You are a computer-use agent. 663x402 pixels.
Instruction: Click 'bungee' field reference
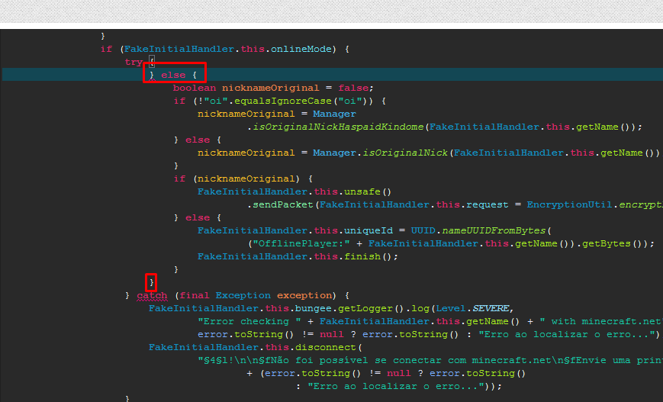click(x=314, y=309)
